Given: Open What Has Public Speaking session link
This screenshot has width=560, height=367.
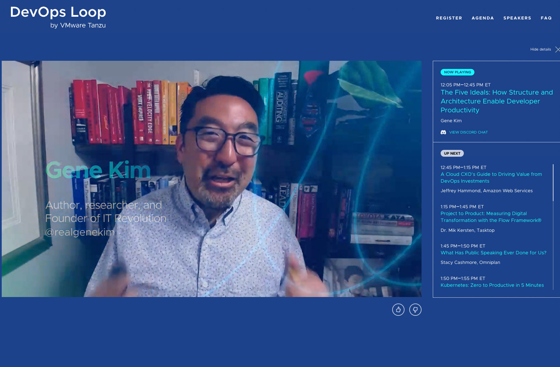Looking at the screenshot, I should 493,253.
